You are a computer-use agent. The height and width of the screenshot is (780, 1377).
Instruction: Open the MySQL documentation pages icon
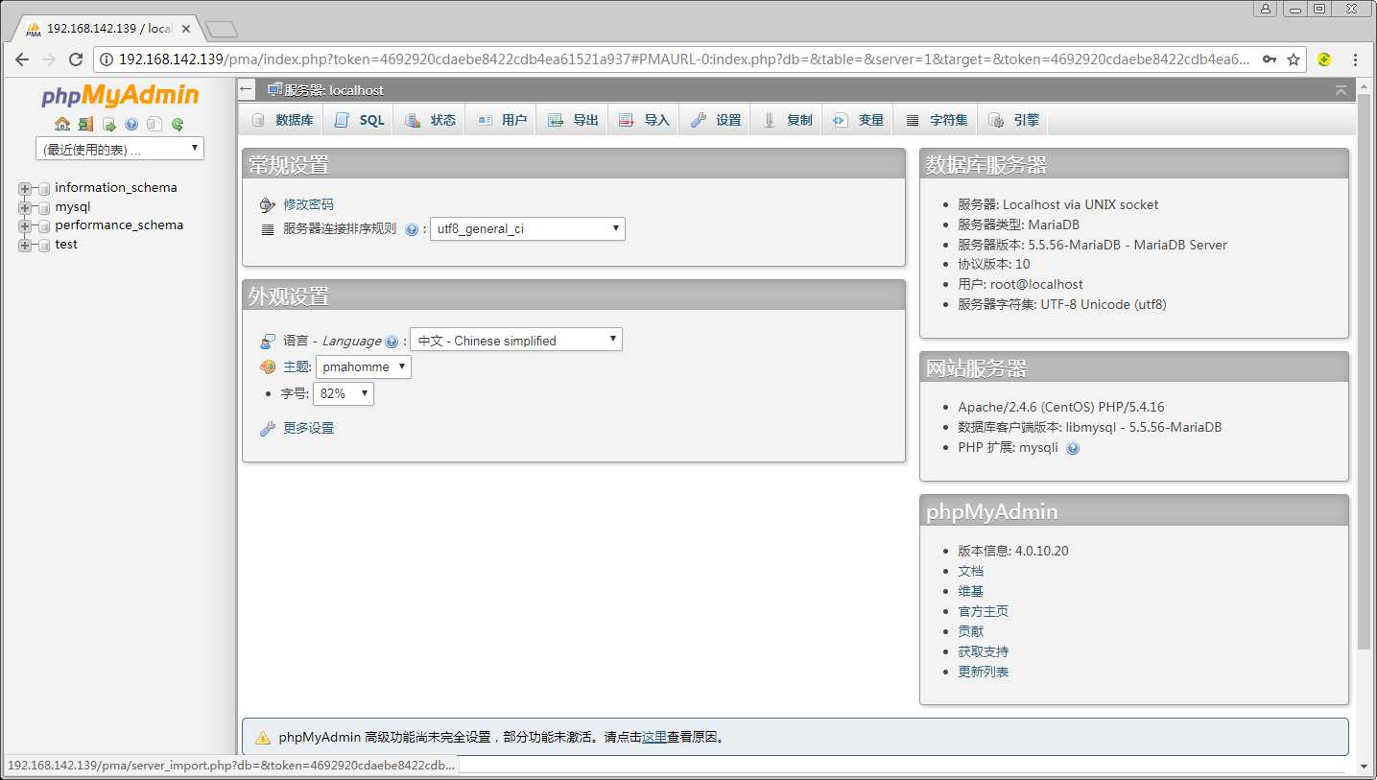(154, 124)
